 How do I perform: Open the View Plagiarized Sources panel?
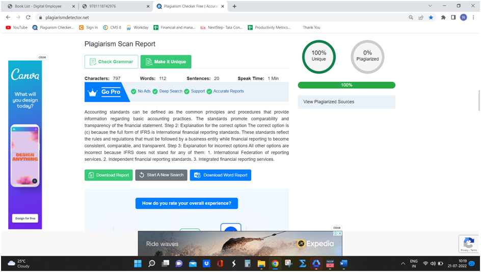point(346,102)
